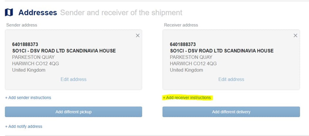Open Edit address in sender card

[x=73, y=79]
